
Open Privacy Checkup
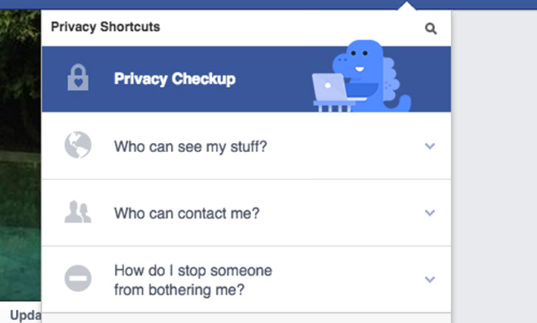point(174,78)
